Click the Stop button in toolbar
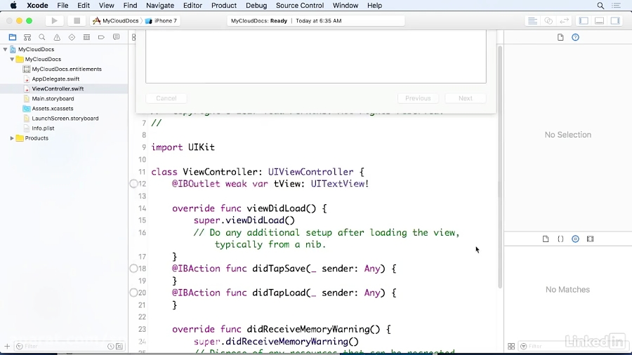 [77, 21]
